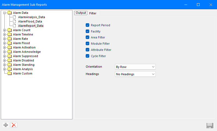Image resolution: width=217 pixels, height=131 pixels.
Task: Open the Orientation dropdown
Action: pyautogui.click(x=135, y=67)
